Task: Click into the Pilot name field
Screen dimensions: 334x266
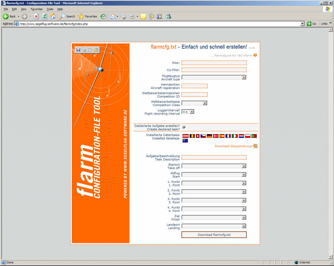Action: tap(214, 63)
